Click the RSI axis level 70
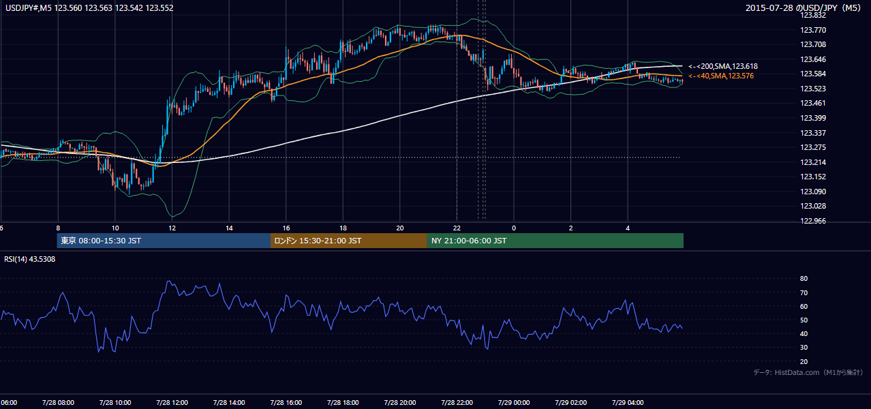 (x=804, y=292)
